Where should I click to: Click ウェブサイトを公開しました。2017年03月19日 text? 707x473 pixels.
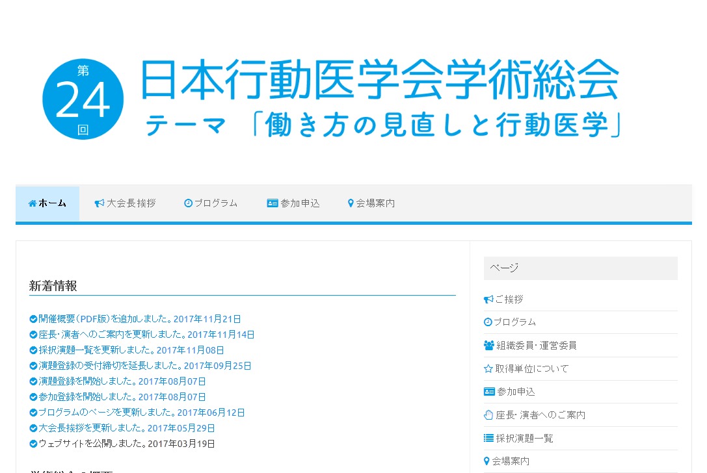point(127,444)
